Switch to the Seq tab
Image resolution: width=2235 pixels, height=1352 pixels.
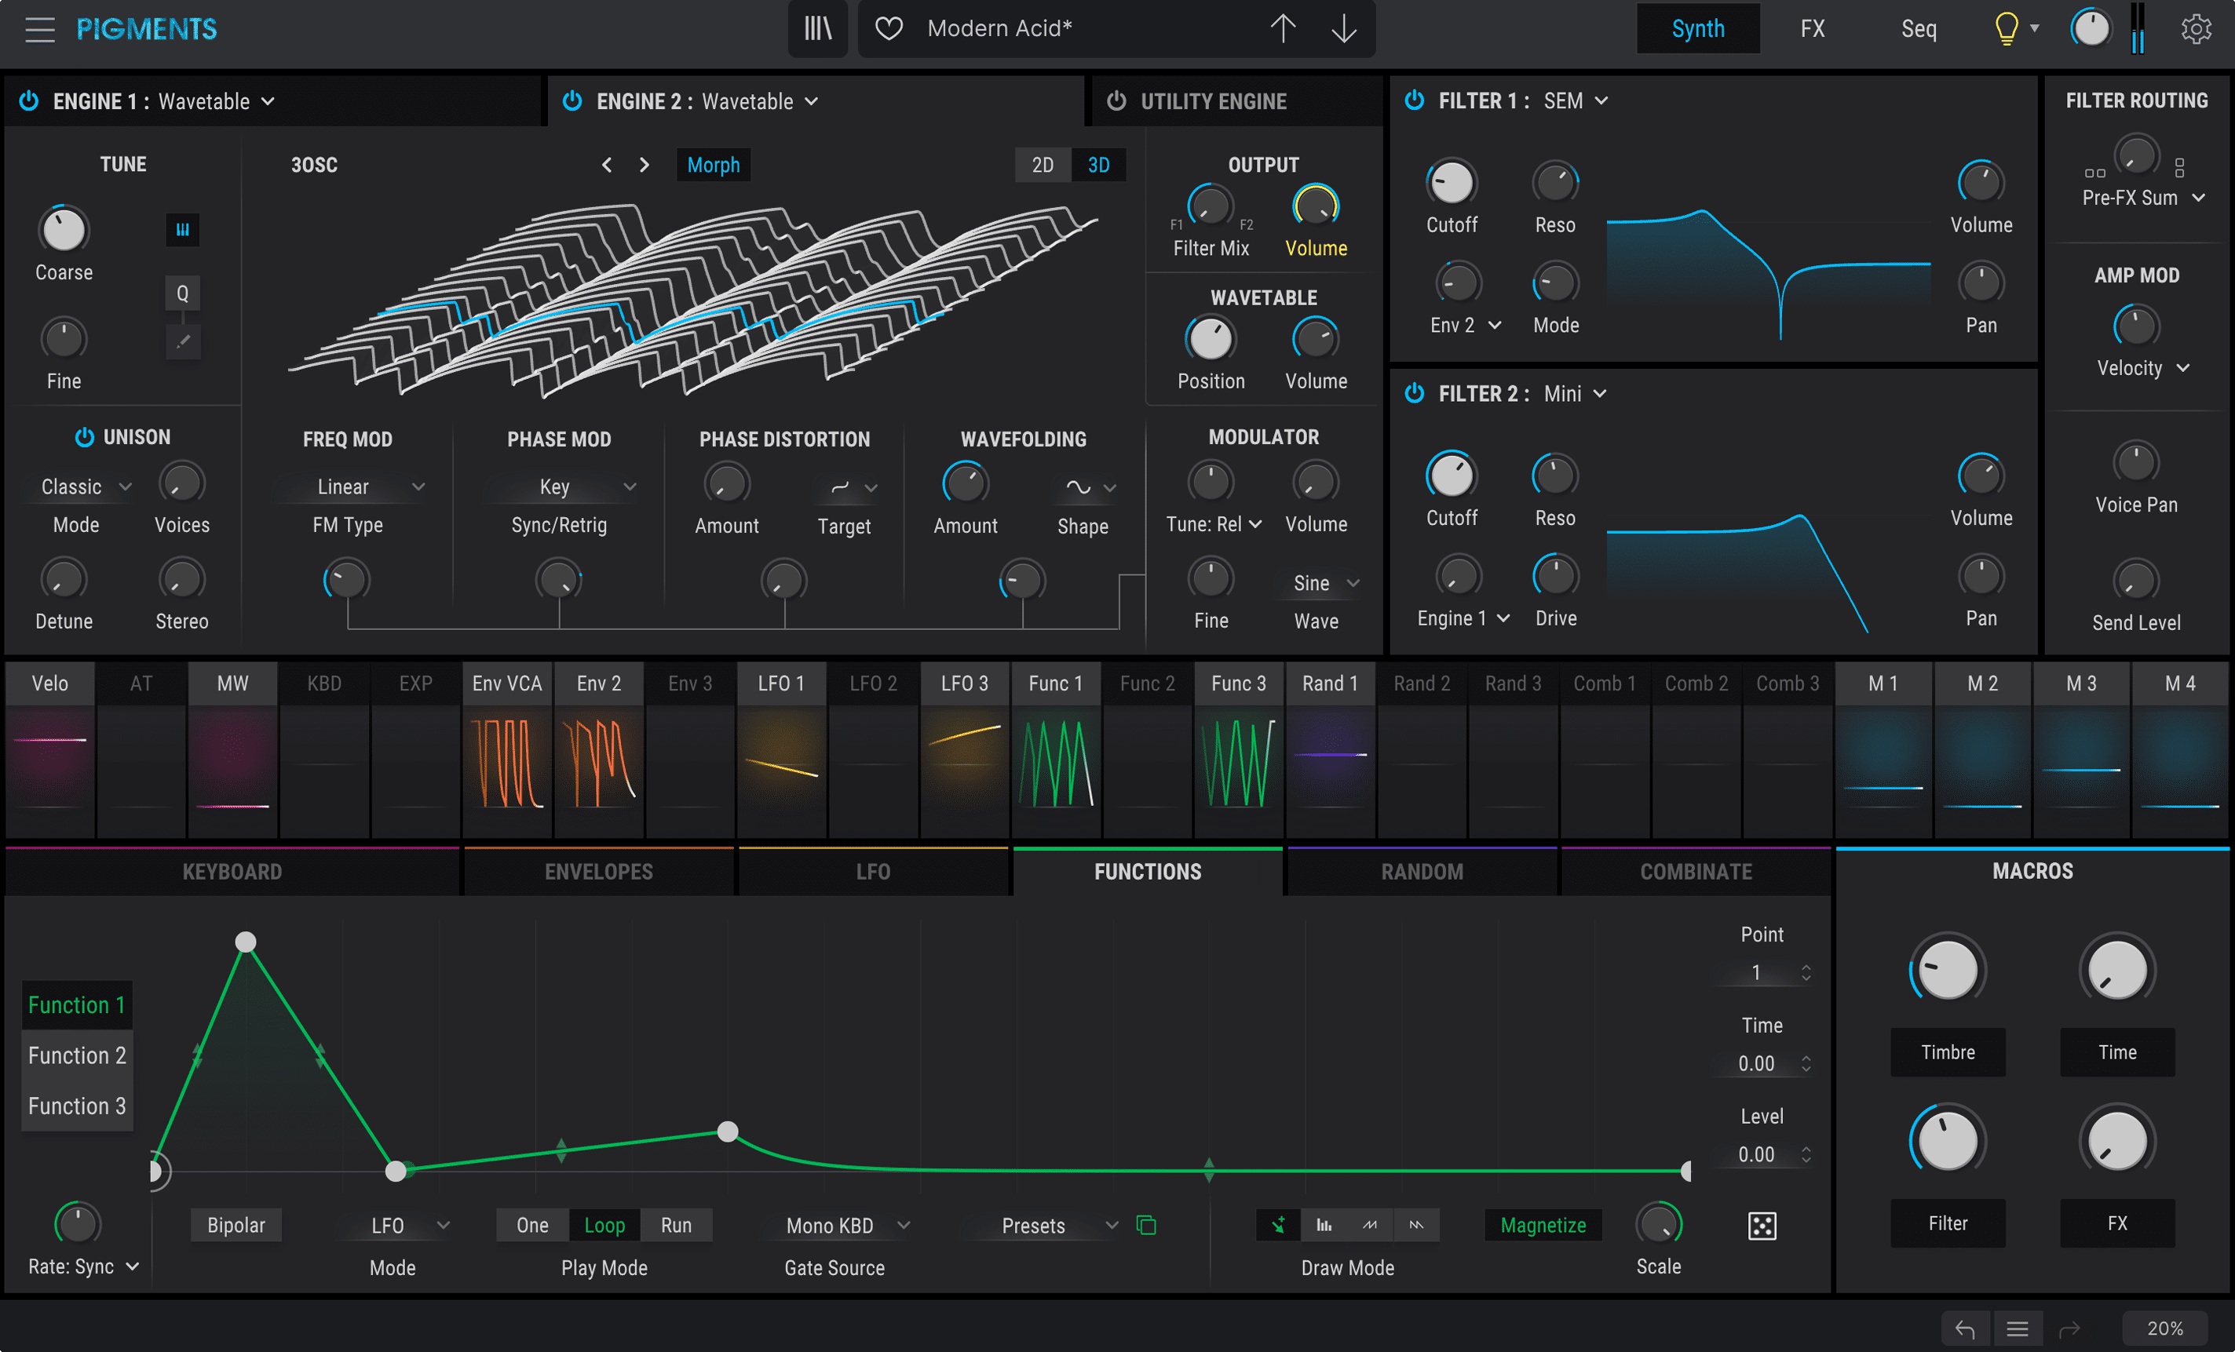[x=1919, y=29]
